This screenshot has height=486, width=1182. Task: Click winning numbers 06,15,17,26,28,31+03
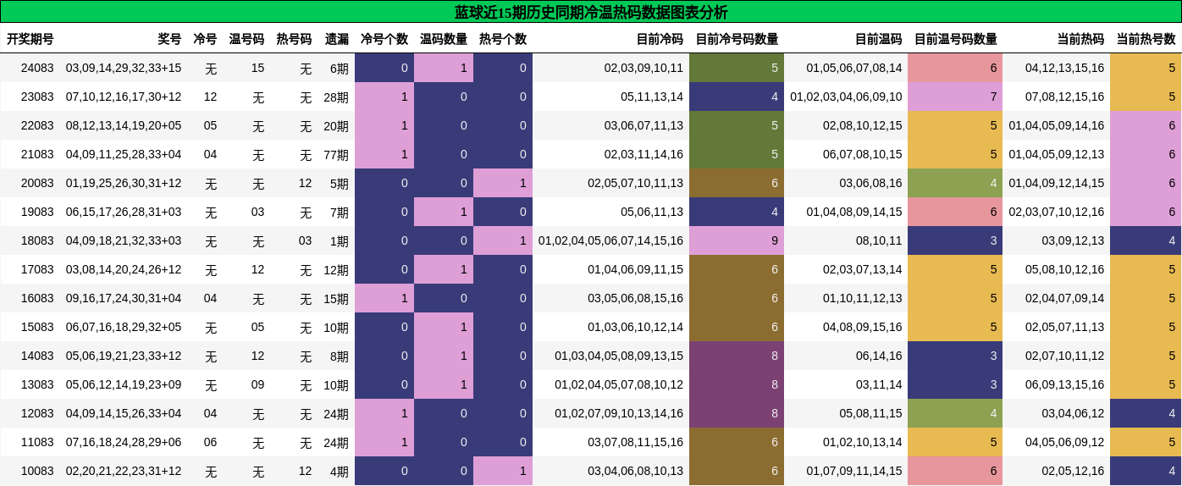(124, 212)
